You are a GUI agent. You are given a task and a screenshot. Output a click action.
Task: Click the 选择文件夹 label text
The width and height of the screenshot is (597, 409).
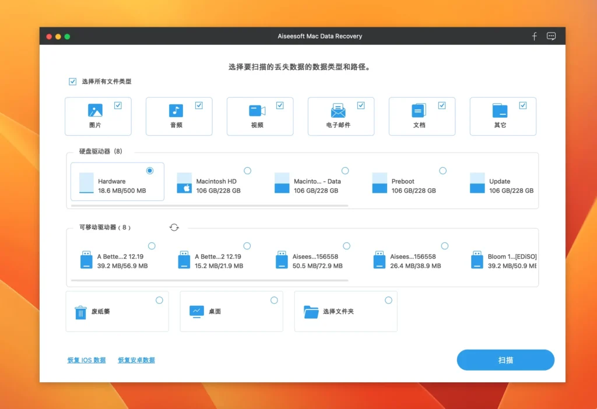click(338, 311)
